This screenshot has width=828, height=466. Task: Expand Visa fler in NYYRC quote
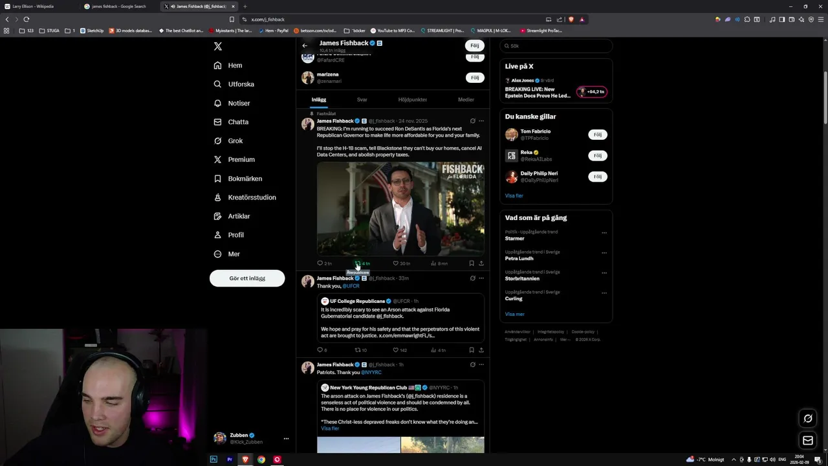click(330, 428)
